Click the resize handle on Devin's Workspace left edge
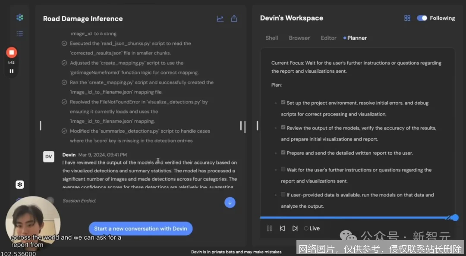466x256 pixels. pos(257,125)
